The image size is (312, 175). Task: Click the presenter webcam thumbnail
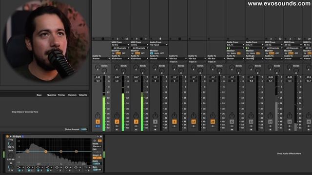[46, 42]
